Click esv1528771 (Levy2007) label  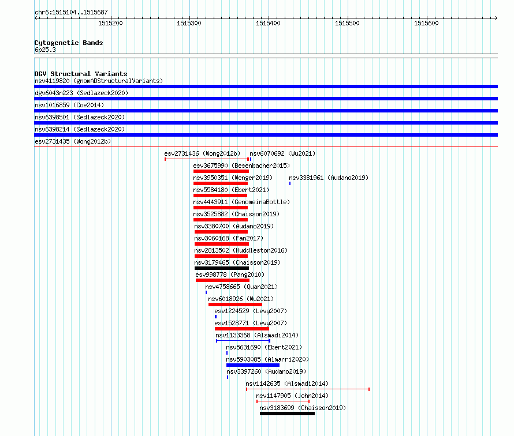(251, 323)
